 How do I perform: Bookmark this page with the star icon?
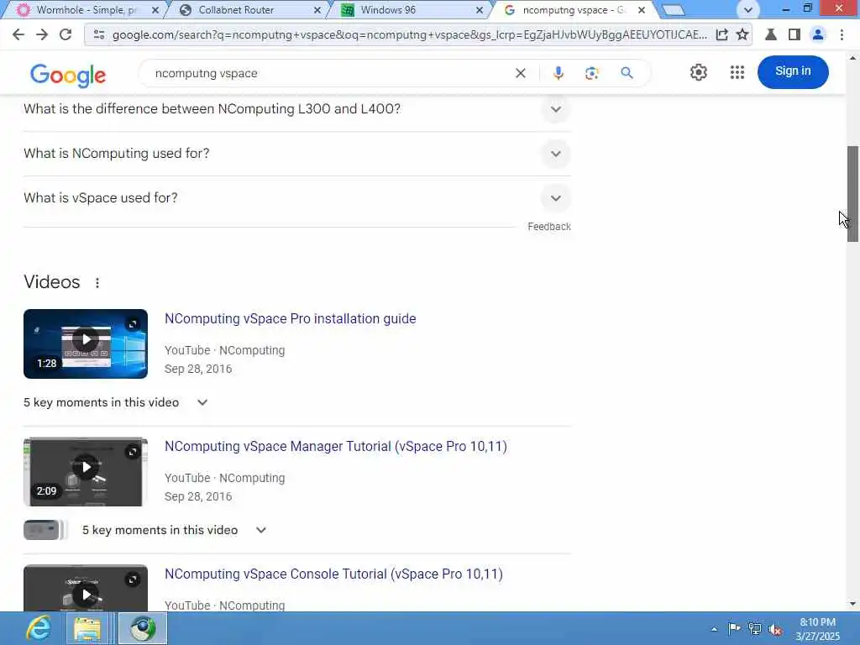click(x=742, y=34)
